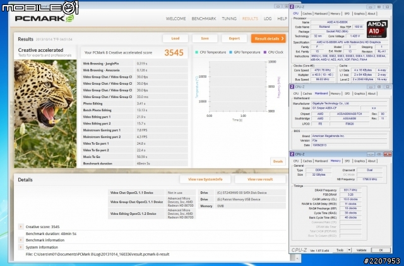Select the SPD tab in bottom CPU-Z window
404x266 pixels.
click(347, 161)
